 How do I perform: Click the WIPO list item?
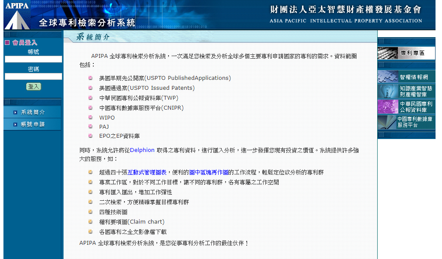[107, 118]
